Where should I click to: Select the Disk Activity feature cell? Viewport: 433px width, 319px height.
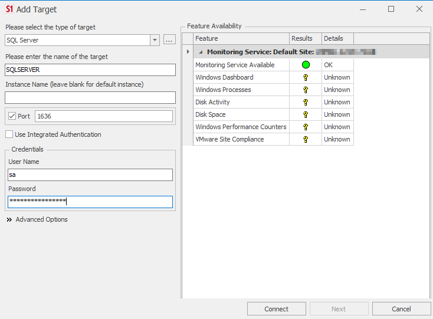(x=241, y=102)
